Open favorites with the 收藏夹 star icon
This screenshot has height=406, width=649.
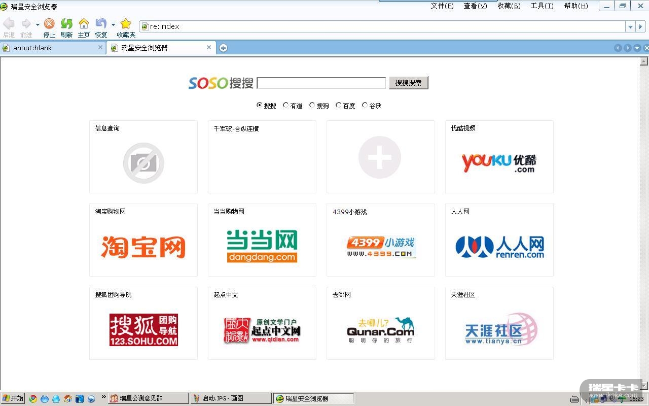(x=126, y=24)
